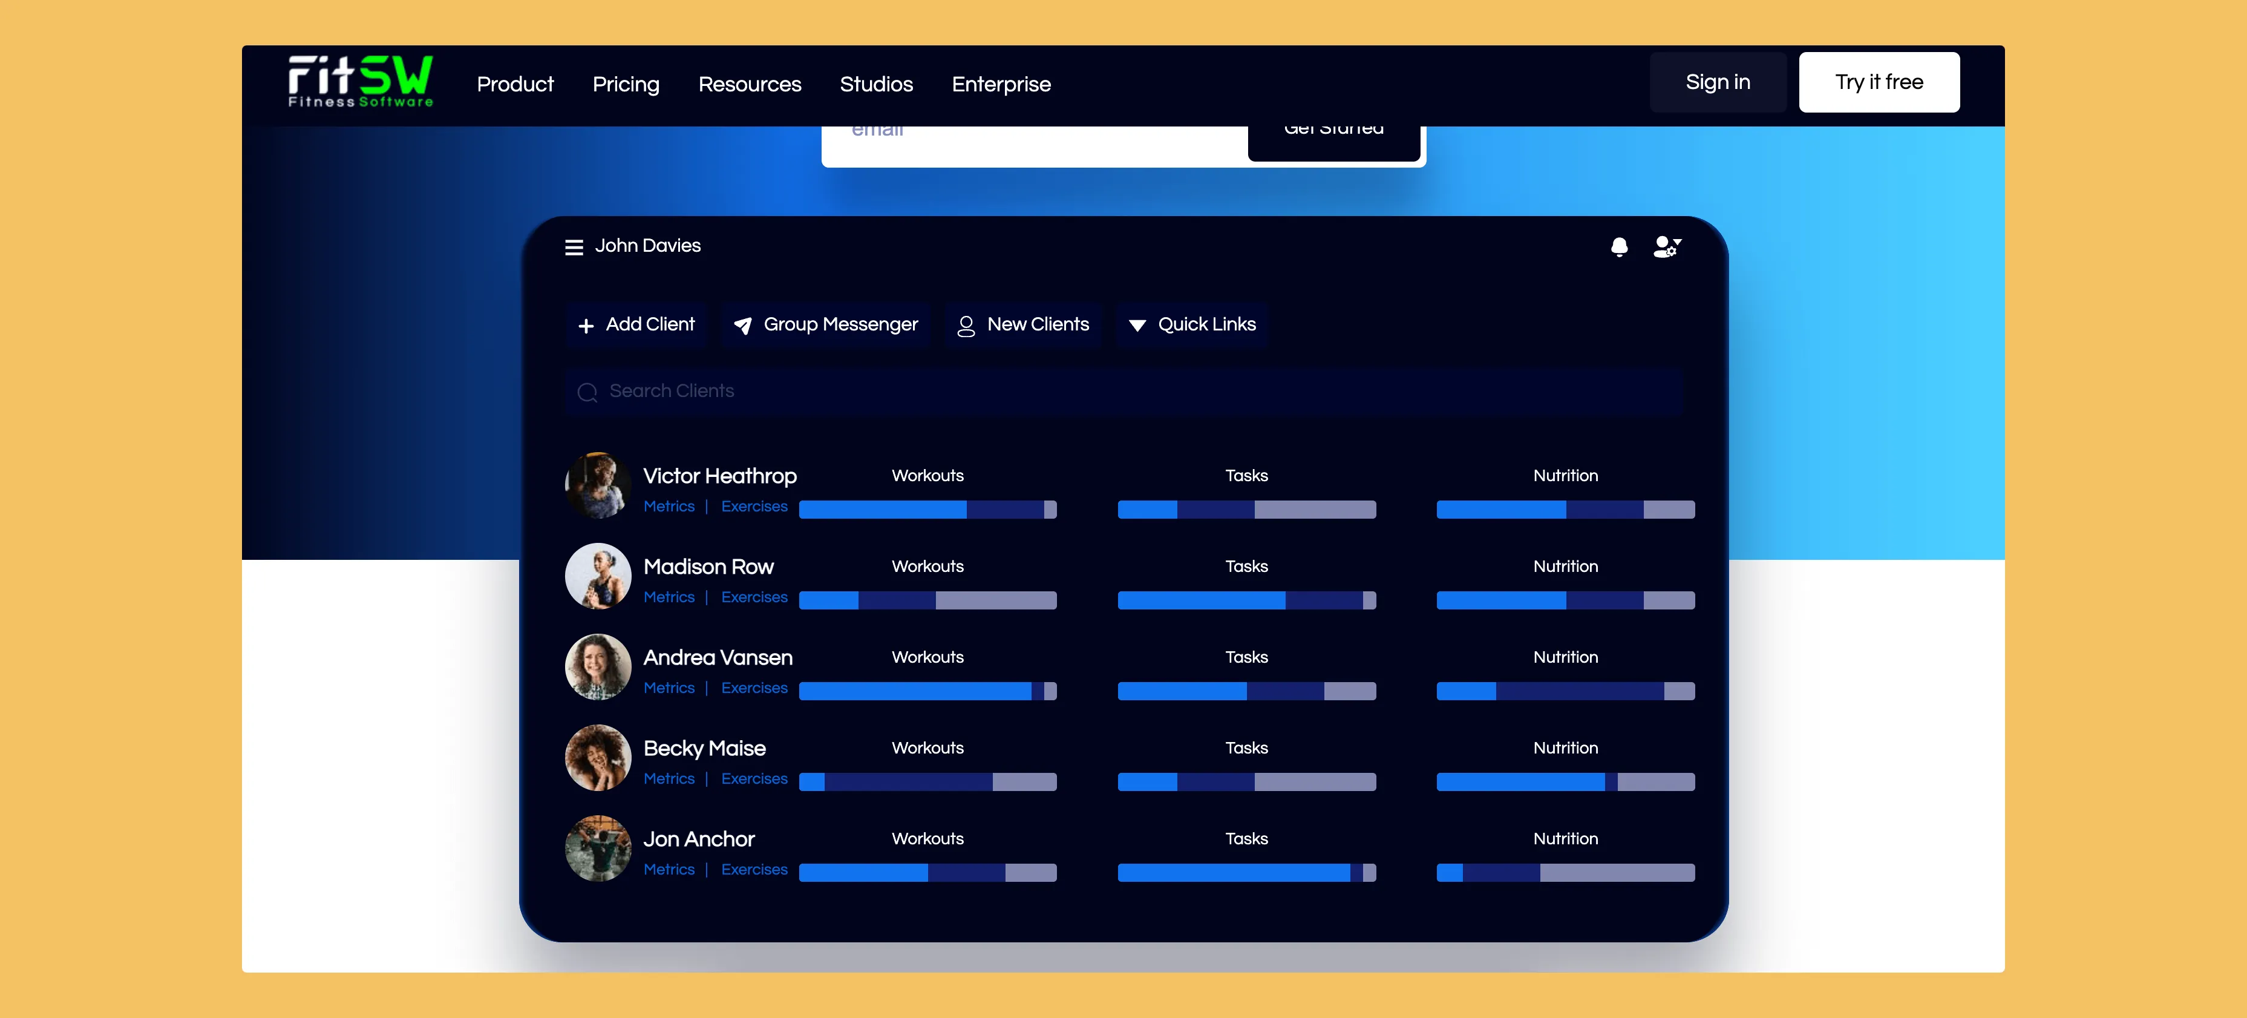This screenshot has width=2247, height=1018.
Task: Open Metrics for Victor Heathrop
Action: pyautogui.click(x=668, y=506)
